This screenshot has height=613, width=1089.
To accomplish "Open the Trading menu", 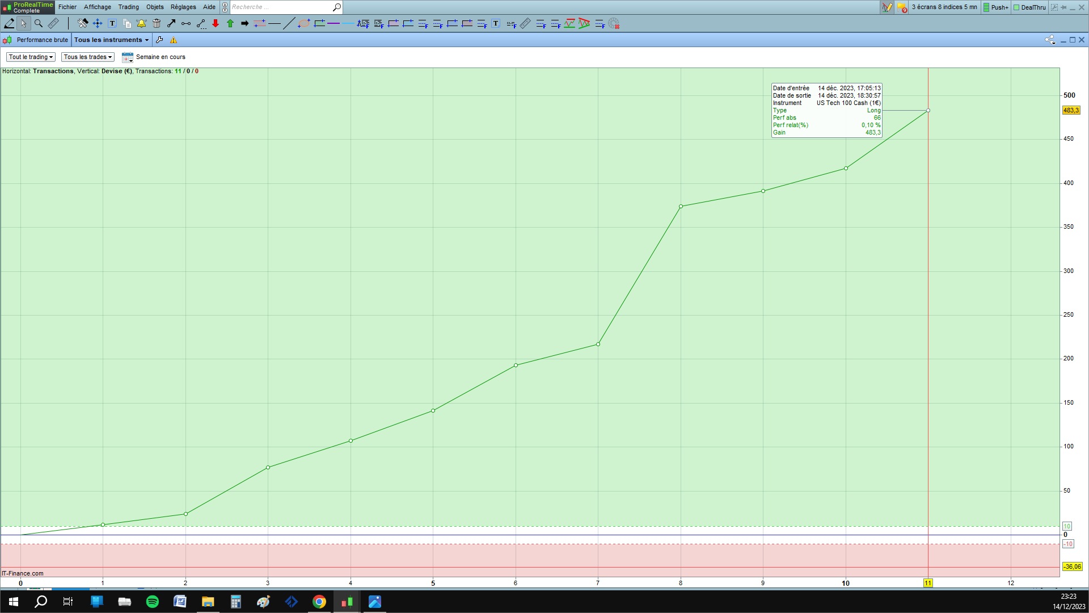I will click(x=128, y=7).
